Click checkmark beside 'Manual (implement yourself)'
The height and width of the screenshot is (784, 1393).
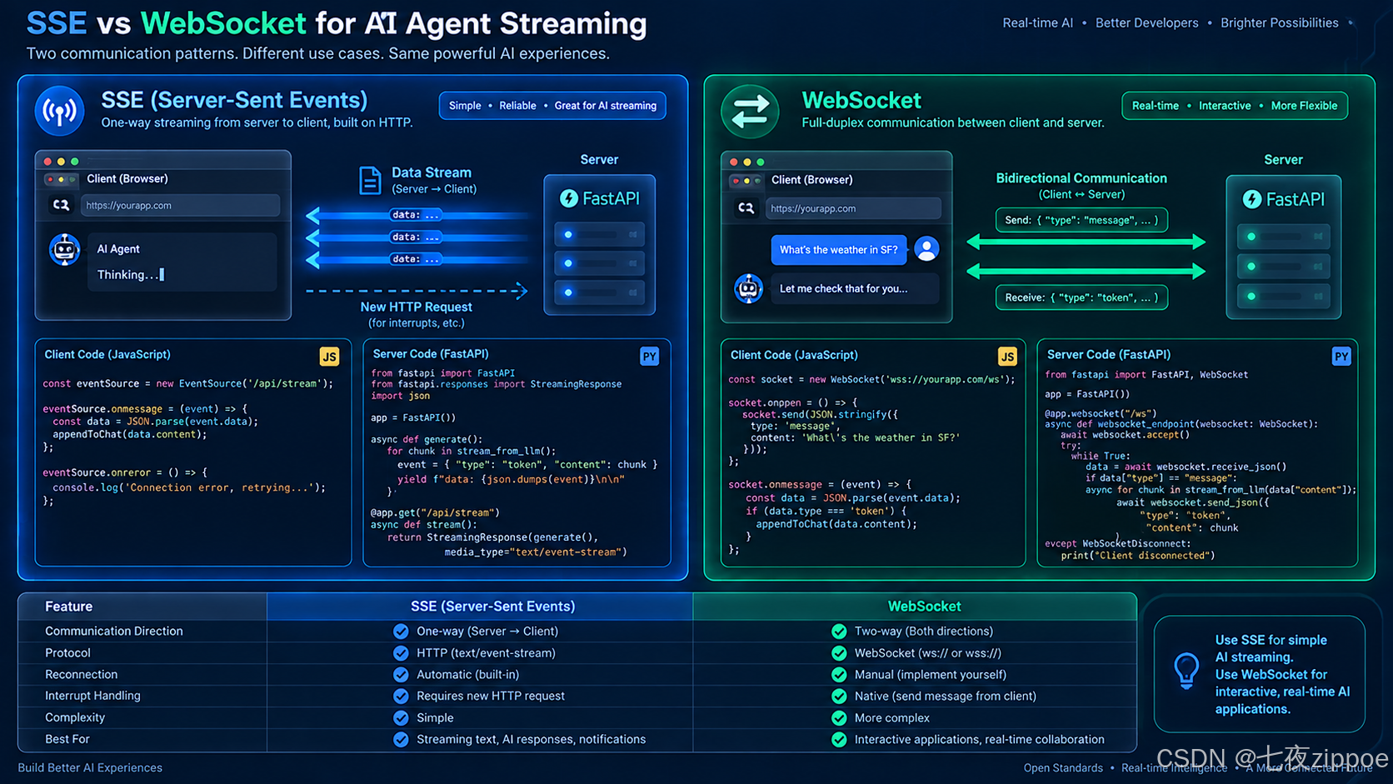pos(839,675)
